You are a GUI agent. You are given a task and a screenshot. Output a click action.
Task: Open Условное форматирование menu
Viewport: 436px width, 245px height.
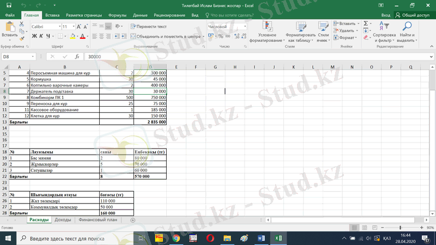click(x=267, y=32)
